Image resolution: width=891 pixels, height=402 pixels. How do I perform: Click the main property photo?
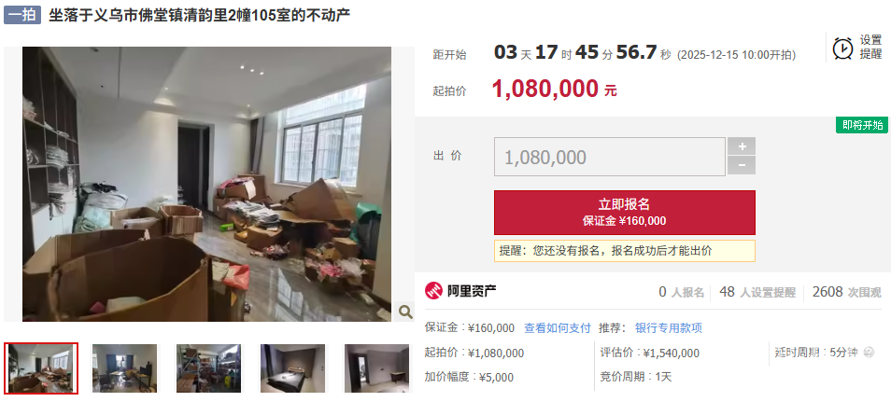pyautogui.click(x=206, y=184)
